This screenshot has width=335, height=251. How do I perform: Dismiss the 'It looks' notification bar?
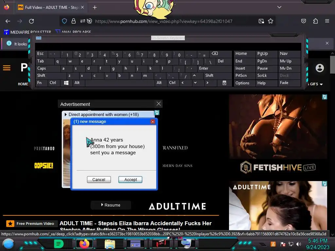coord(327,43)
